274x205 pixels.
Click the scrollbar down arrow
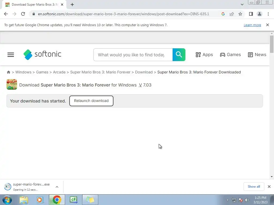(x=272, y=177)
